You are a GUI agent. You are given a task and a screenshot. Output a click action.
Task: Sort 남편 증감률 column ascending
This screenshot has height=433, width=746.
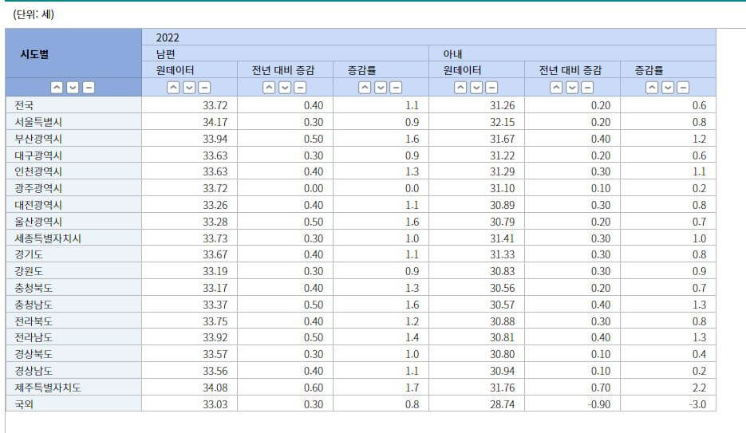click(365, 88)
